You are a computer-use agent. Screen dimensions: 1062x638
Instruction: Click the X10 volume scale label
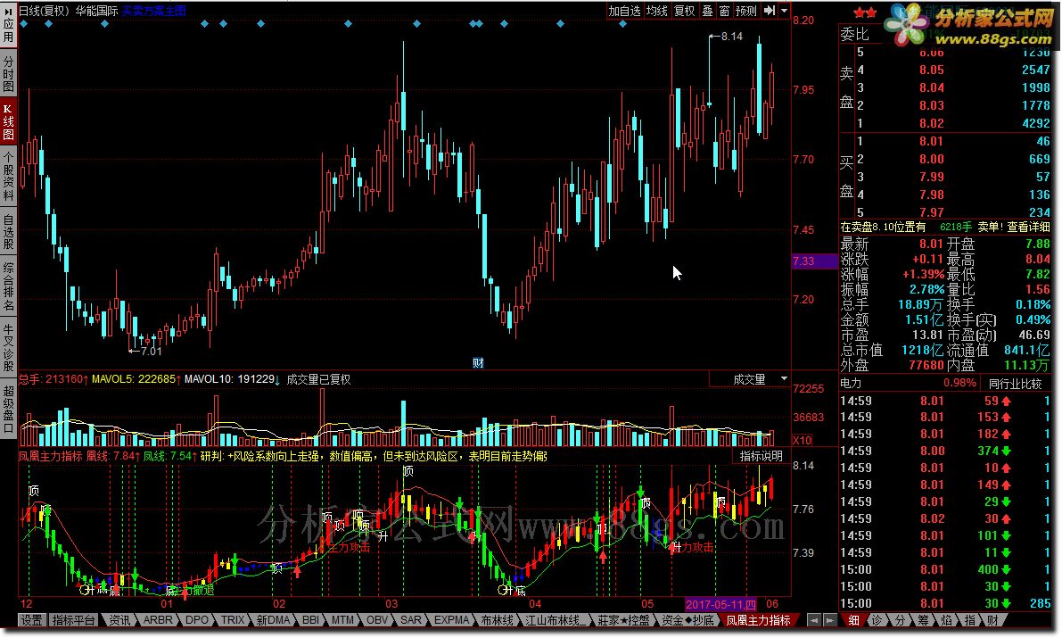click(x=802, y=440)
